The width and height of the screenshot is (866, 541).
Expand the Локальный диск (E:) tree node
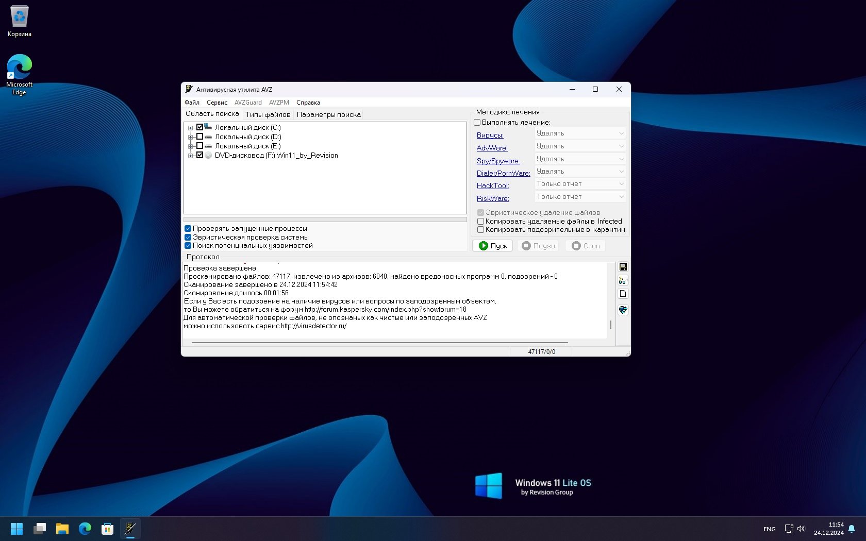pos(190,146)
